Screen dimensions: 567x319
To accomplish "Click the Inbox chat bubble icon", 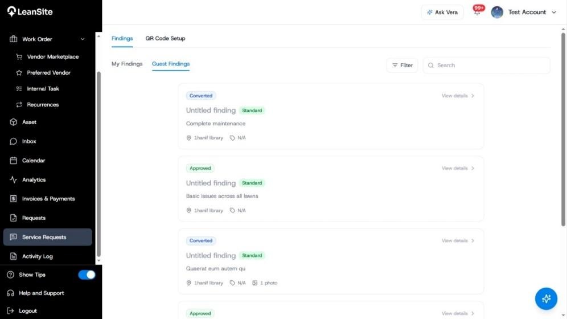I will (14, 141).
